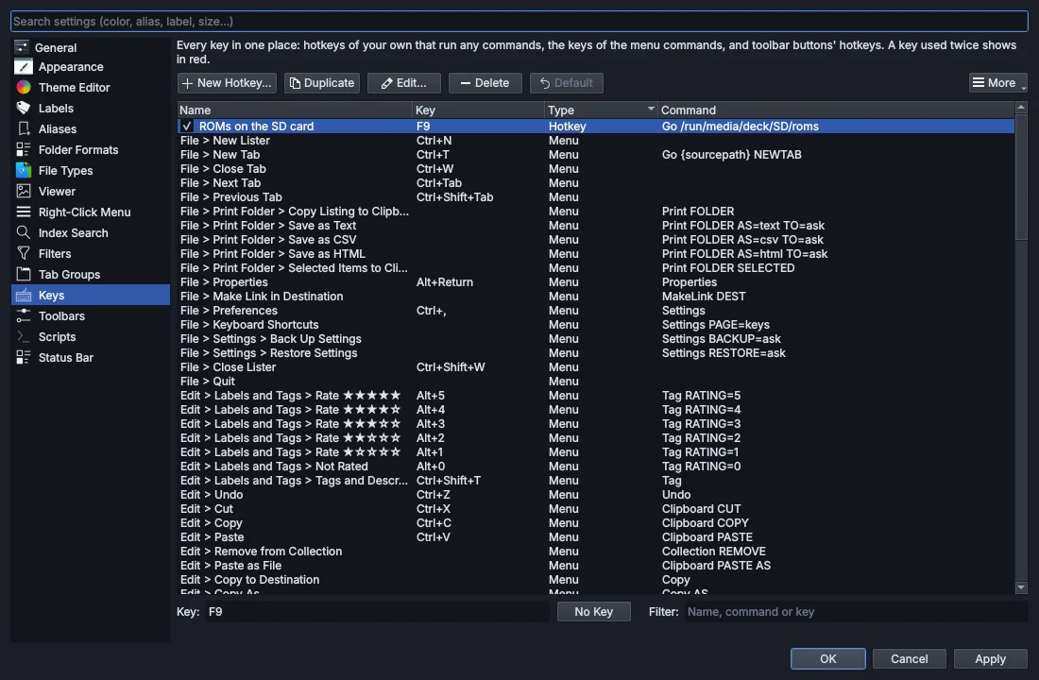Click the Apply button
This screenshot has width=1039, height=680.
pos(990,659)
